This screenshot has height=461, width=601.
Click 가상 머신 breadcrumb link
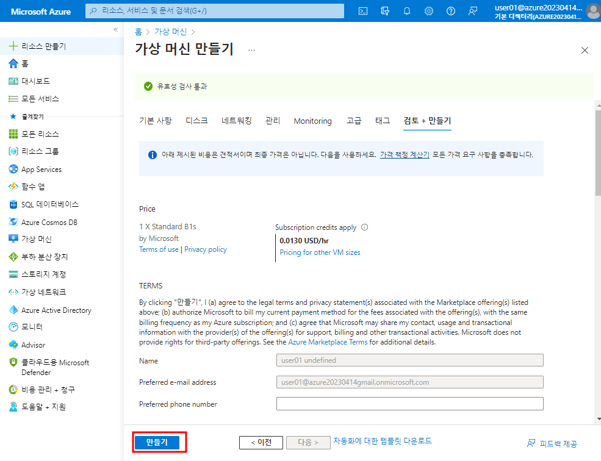pyautogui.click(x=171, y=32)
